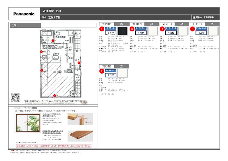Click the white color swatch of item 6

coord(153,31)
